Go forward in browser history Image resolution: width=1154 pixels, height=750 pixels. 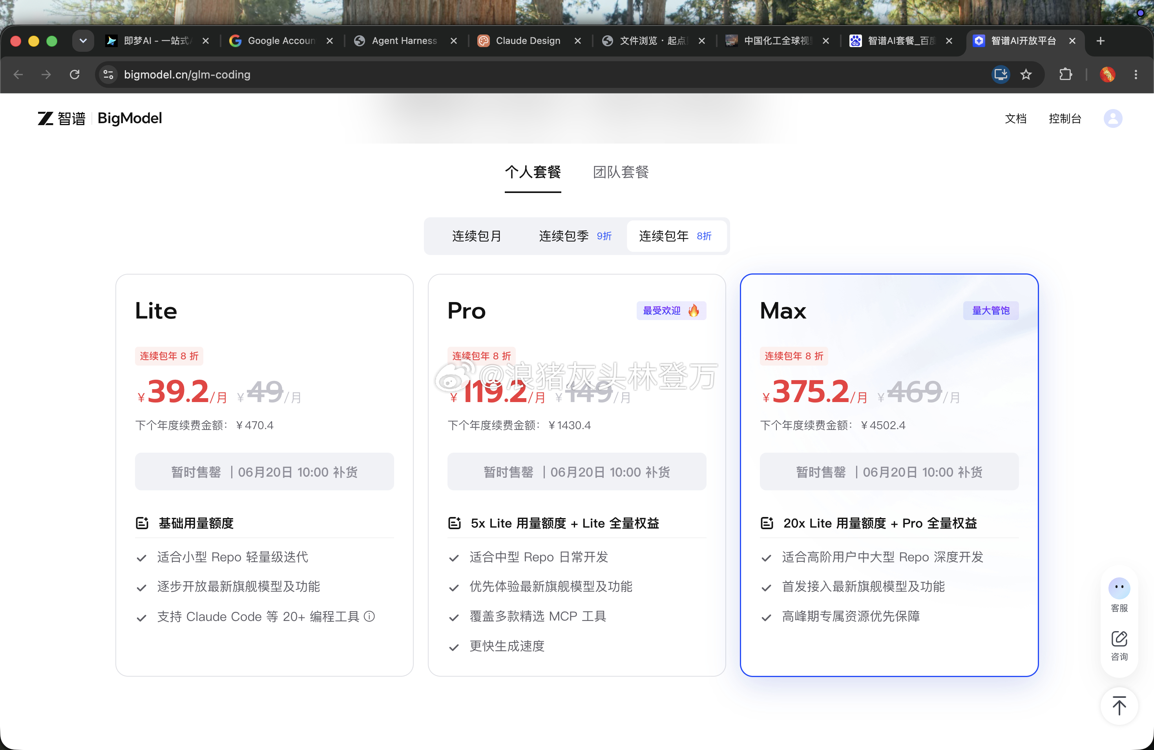pos(46,75)
